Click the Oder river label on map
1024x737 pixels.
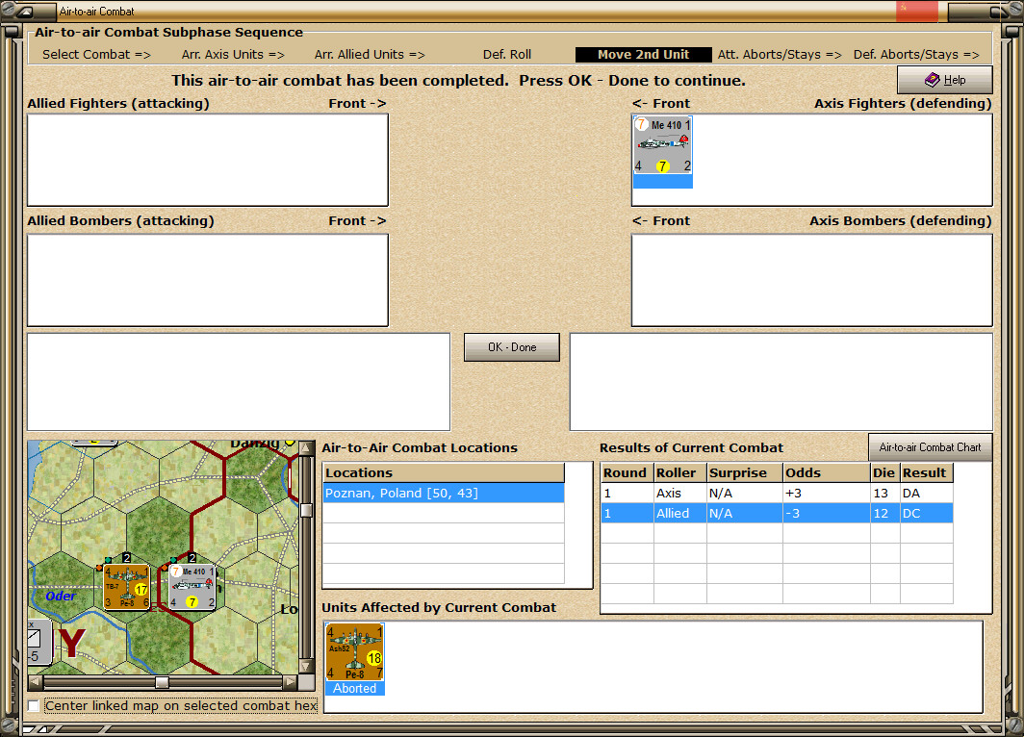(x=61, y=596)
